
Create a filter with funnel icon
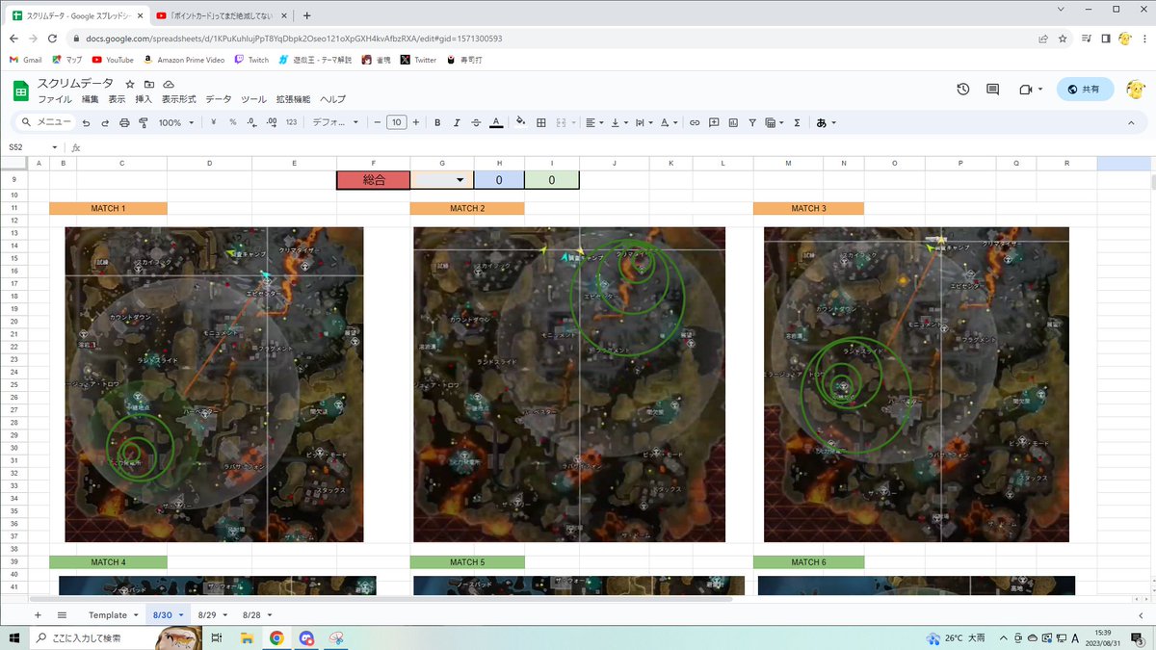[752, 123]
